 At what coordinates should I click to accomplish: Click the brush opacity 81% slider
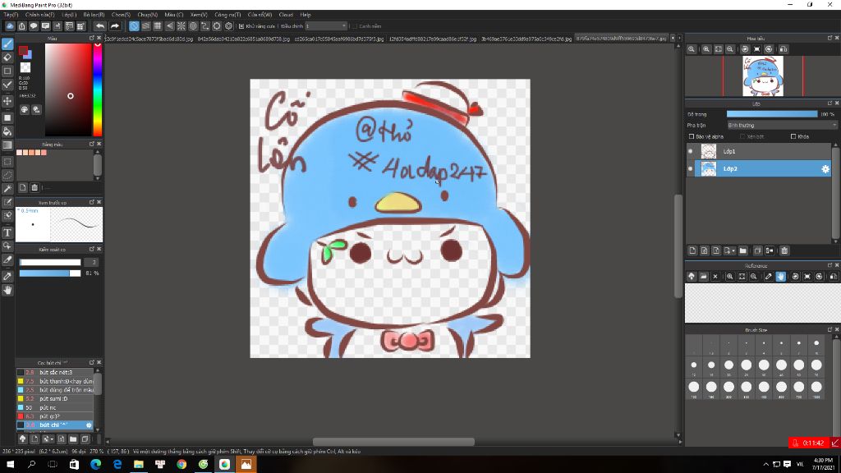(x=50, y=273)
